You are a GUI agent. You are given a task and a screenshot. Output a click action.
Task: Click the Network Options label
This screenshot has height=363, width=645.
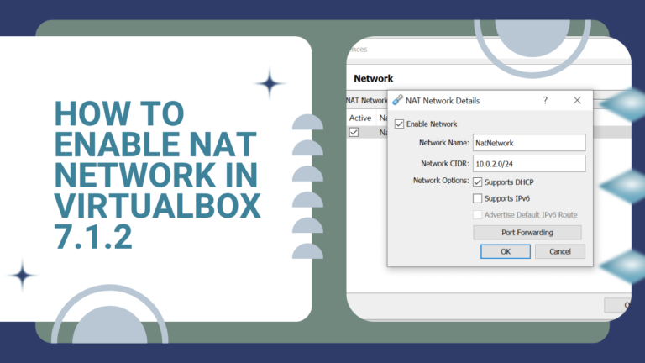click(x=441, y=181)
